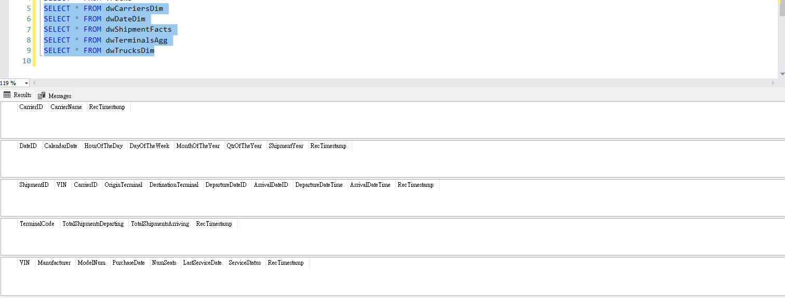
Task: Select the ShipmentYear column header
Action: click(x=287, y=146)
